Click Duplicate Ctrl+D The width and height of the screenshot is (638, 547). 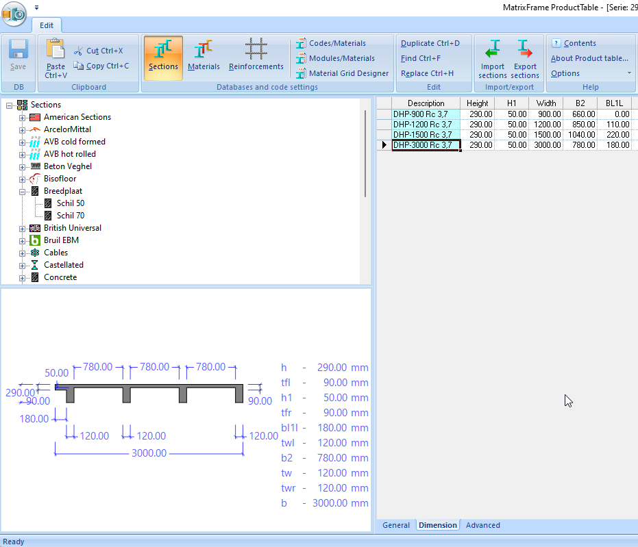[x=430, y=43]
